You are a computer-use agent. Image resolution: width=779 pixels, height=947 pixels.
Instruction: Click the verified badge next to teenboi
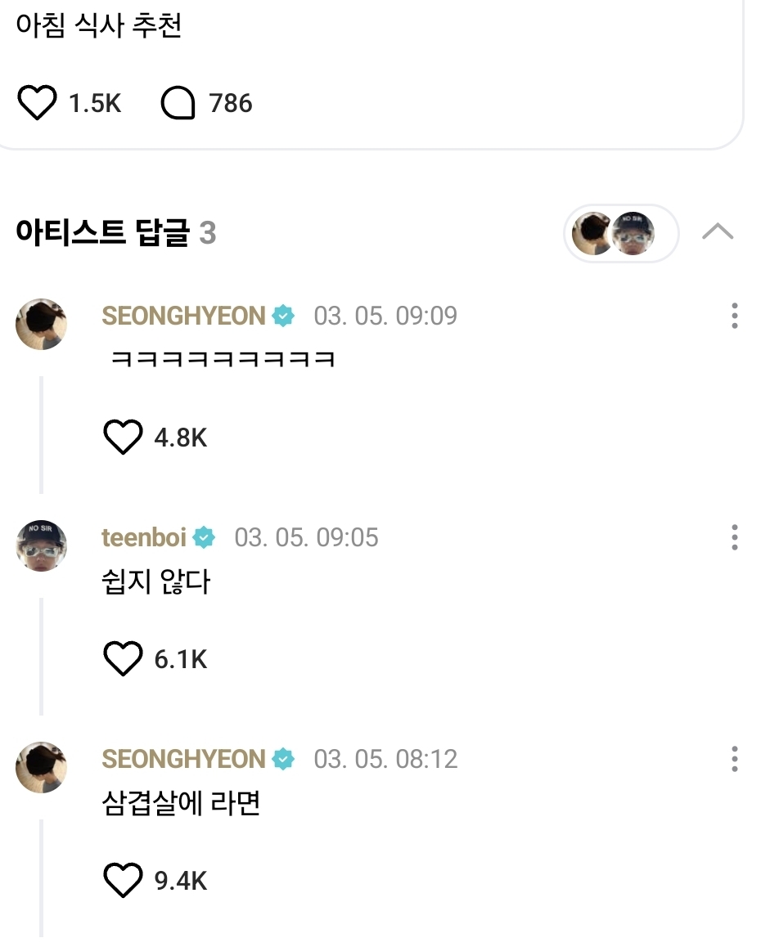tap(204, 537)
